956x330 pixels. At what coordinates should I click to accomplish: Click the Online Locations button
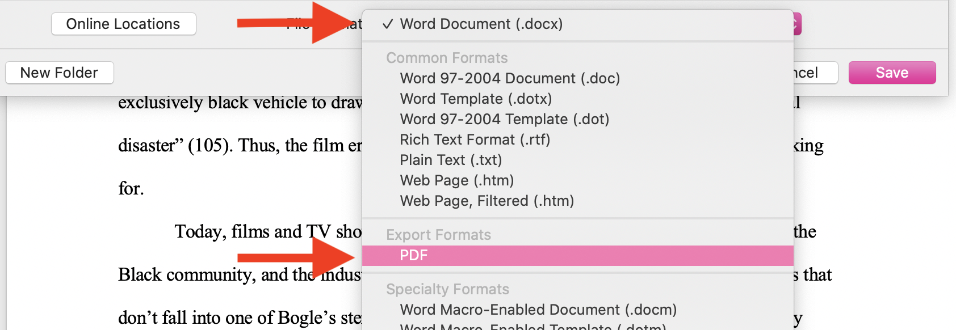(123, 24)
